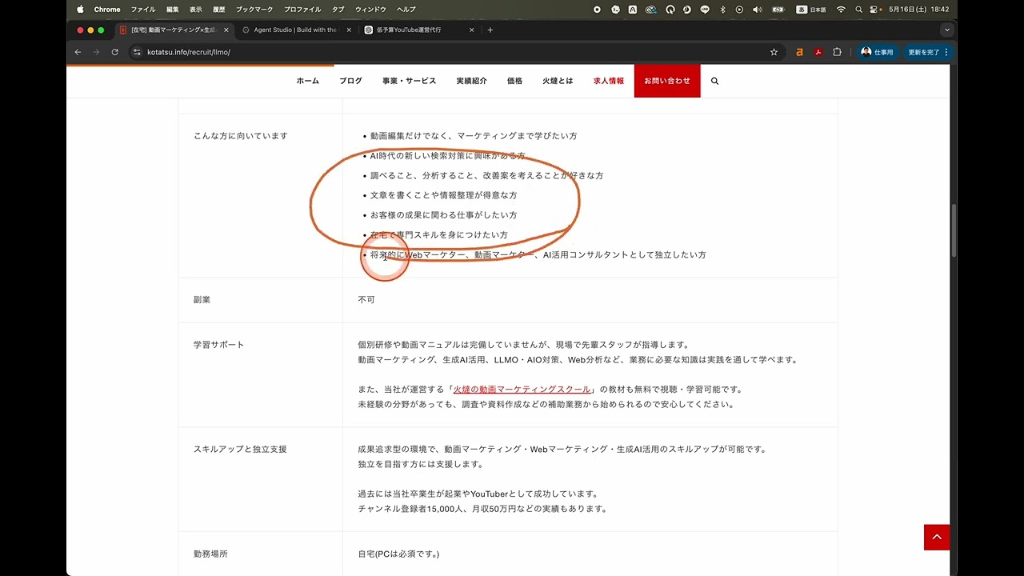Click the スキルアップと独立支援 row label
1024x576 pixels.
point(240,450)
